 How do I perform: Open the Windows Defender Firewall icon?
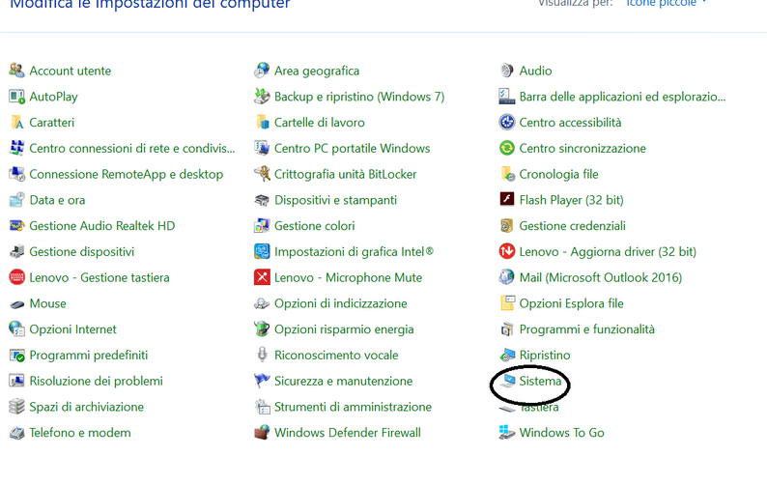[262, 433]
